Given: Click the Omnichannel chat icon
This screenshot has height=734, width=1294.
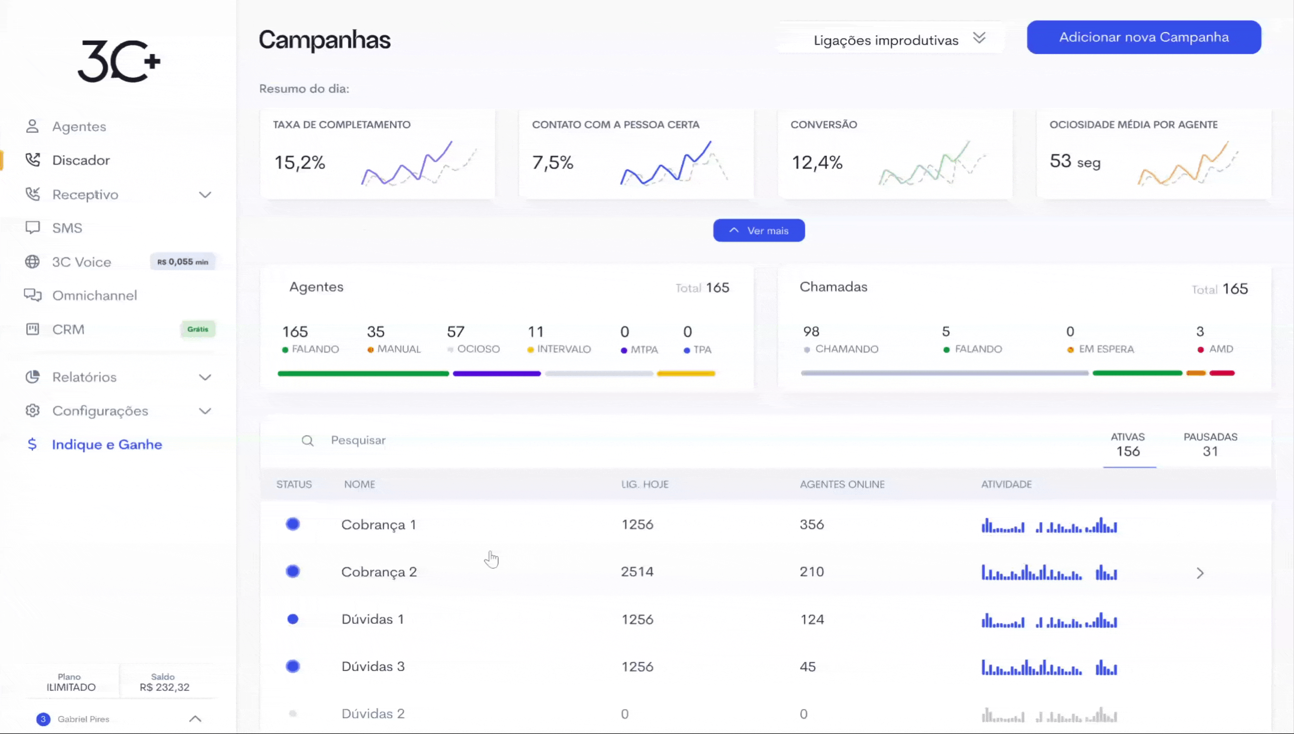Looking at the screenshot, I should tap(32, 295).
